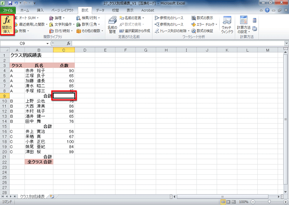
Task: Select the 点数 header cell
Action: [64, 65]
